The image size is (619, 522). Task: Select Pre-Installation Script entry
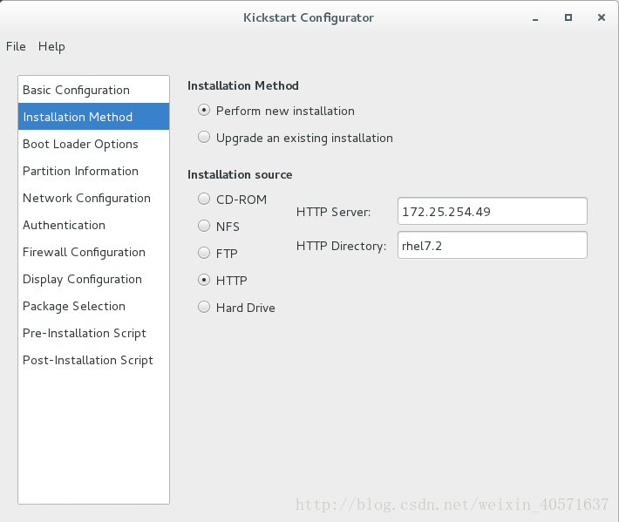pyautogui.click(x=93, y=333)
